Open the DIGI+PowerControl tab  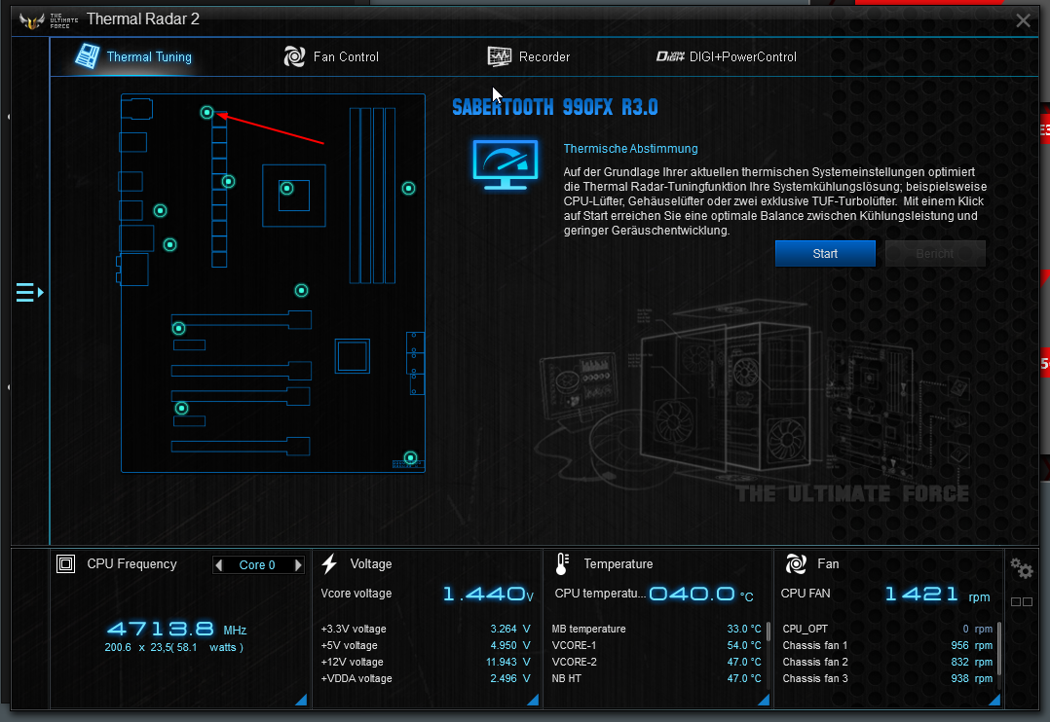(x=727, y=56)
